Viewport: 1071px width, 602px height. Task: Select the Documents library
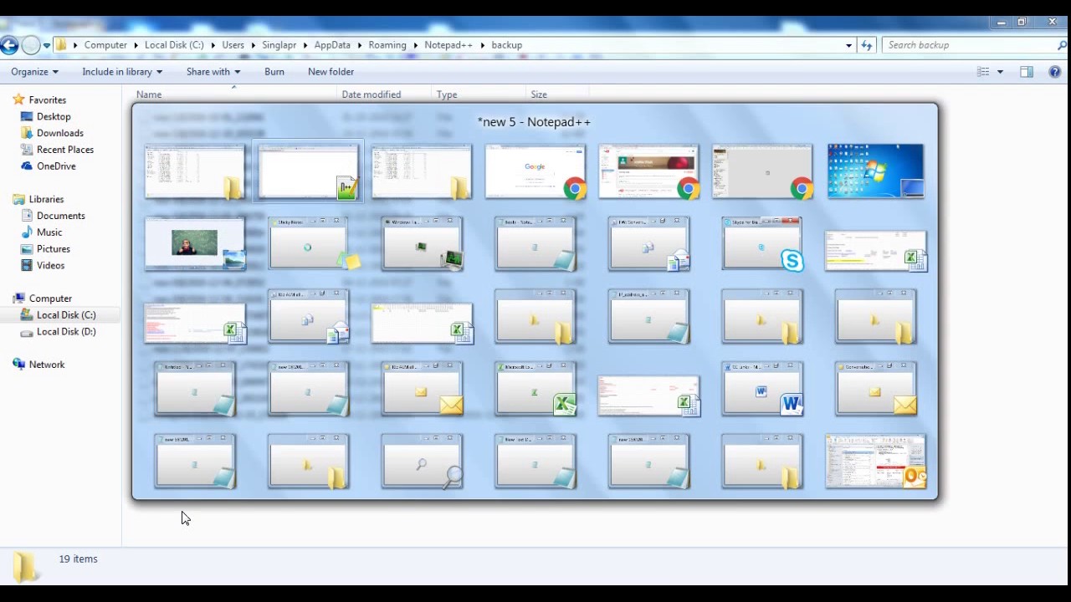coord(60,216)
